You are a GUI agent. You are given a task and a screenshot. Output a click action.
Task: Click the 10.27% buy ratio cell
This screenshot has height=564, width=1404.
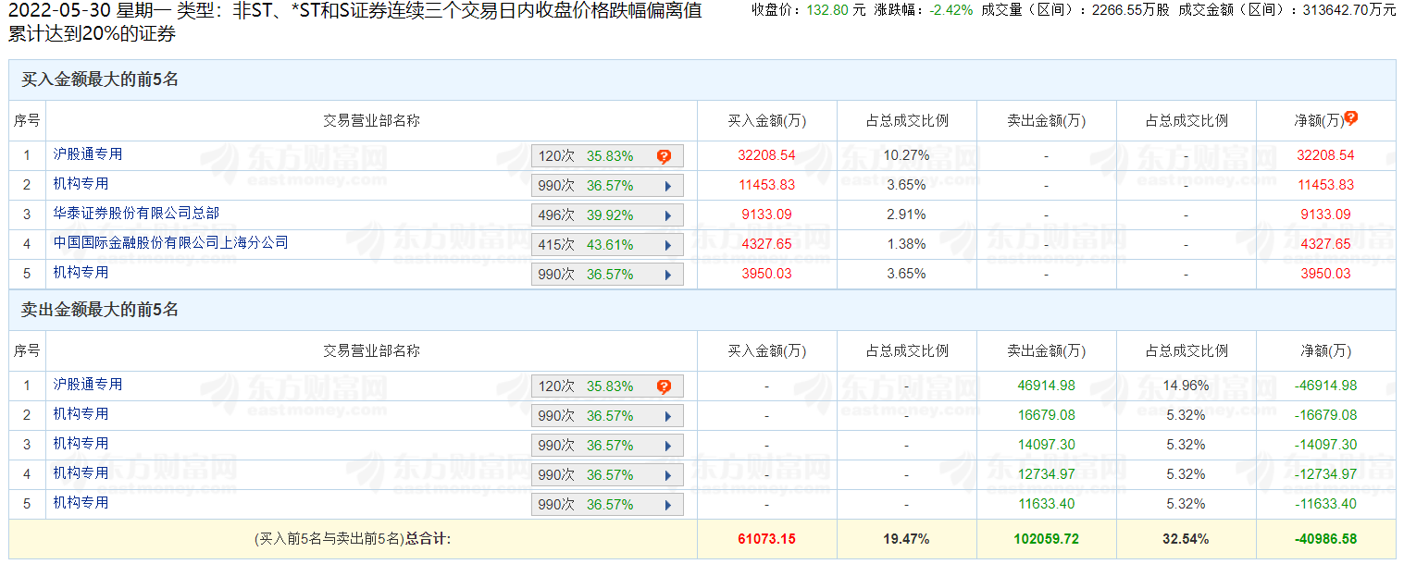point(906,155)
